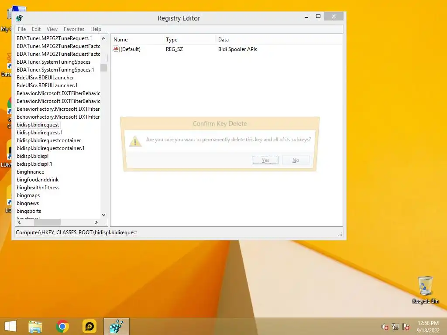Open the Favorites menu
This screenshot has width=447, height=335.
coord(74,29)
